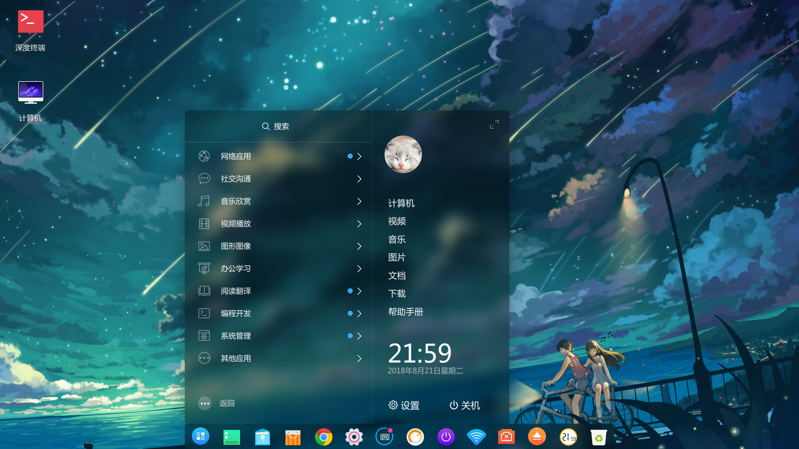Click the 设置 settings button

(404, 405)
